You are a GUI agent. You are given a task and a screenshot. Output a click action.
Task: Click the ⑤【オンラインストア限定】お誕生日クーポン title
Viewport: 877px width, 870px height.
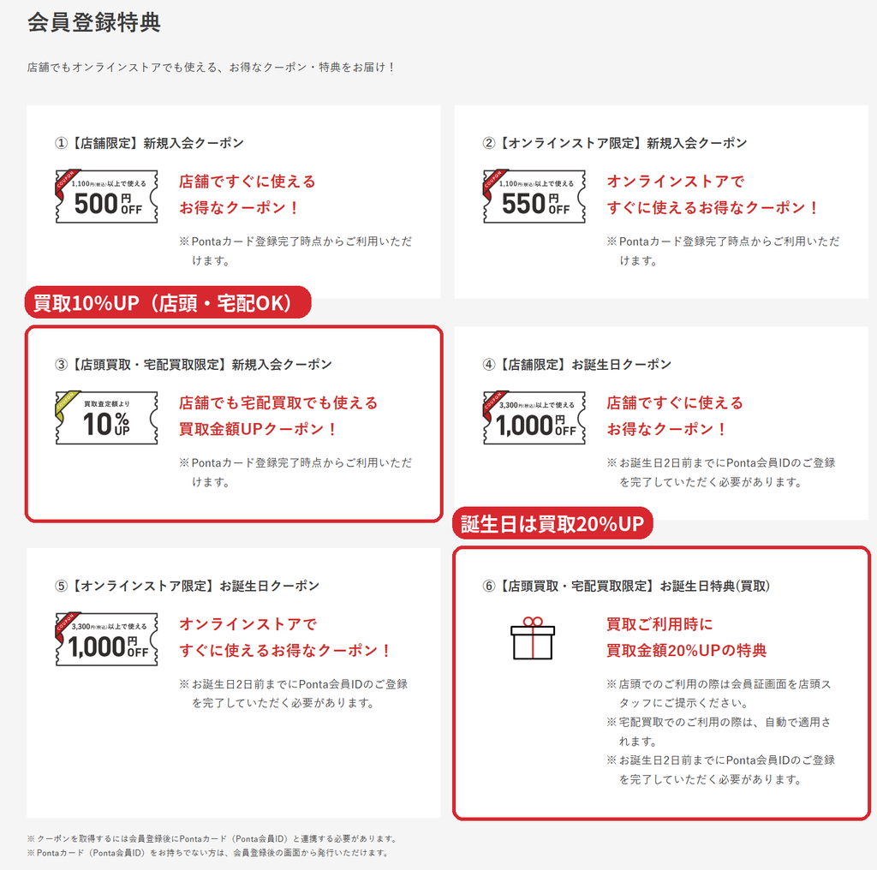187,586
